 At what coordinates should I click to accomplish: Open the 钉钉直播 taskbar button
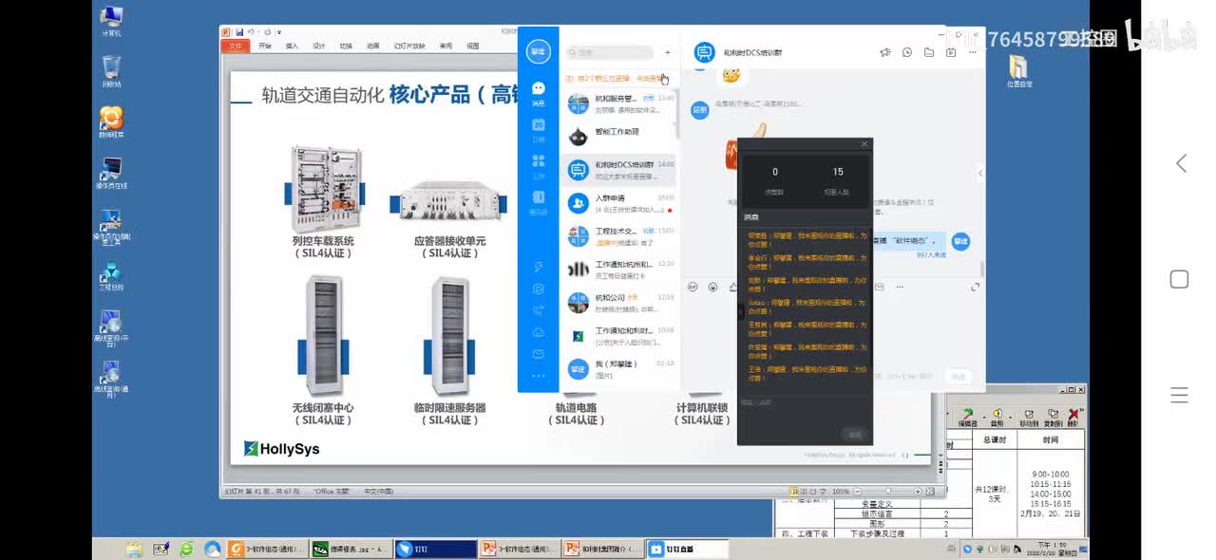click(687, 549)
